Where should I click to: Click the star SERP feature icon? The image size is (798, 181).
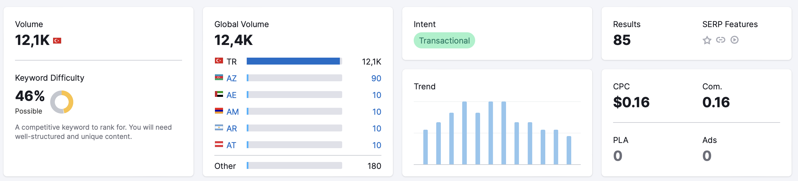[x=707, y=40]
